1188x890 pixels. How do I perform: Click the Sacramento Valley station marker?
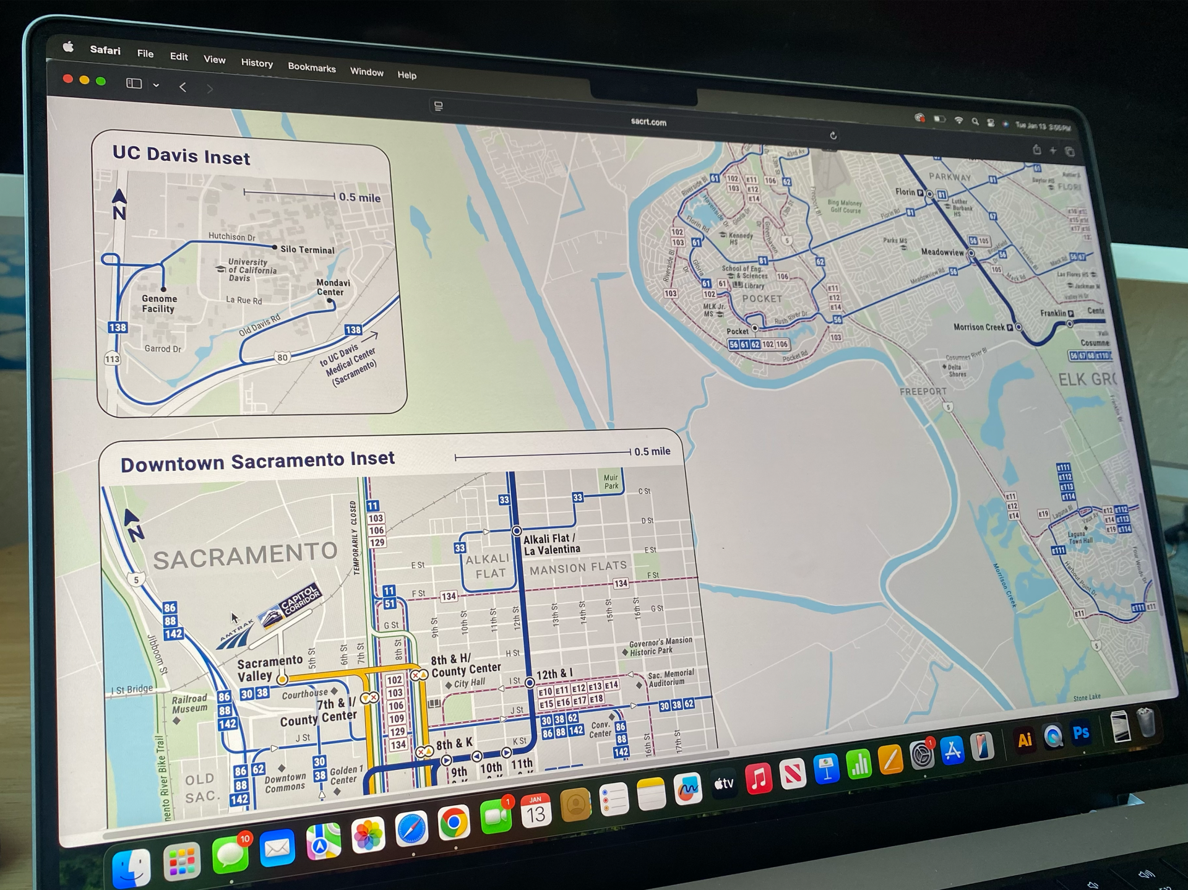tap(282, 680)
